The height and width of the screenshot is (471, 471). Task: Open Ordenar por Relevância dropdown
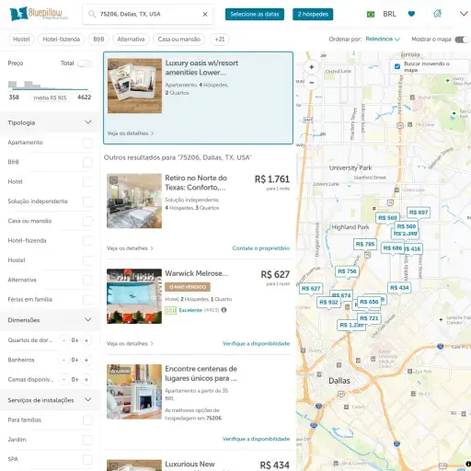(x=383, y=39)
